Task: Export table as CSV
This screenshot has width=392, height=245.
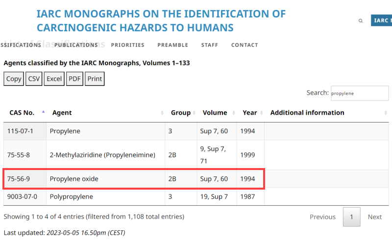Action: click(34, 79)
